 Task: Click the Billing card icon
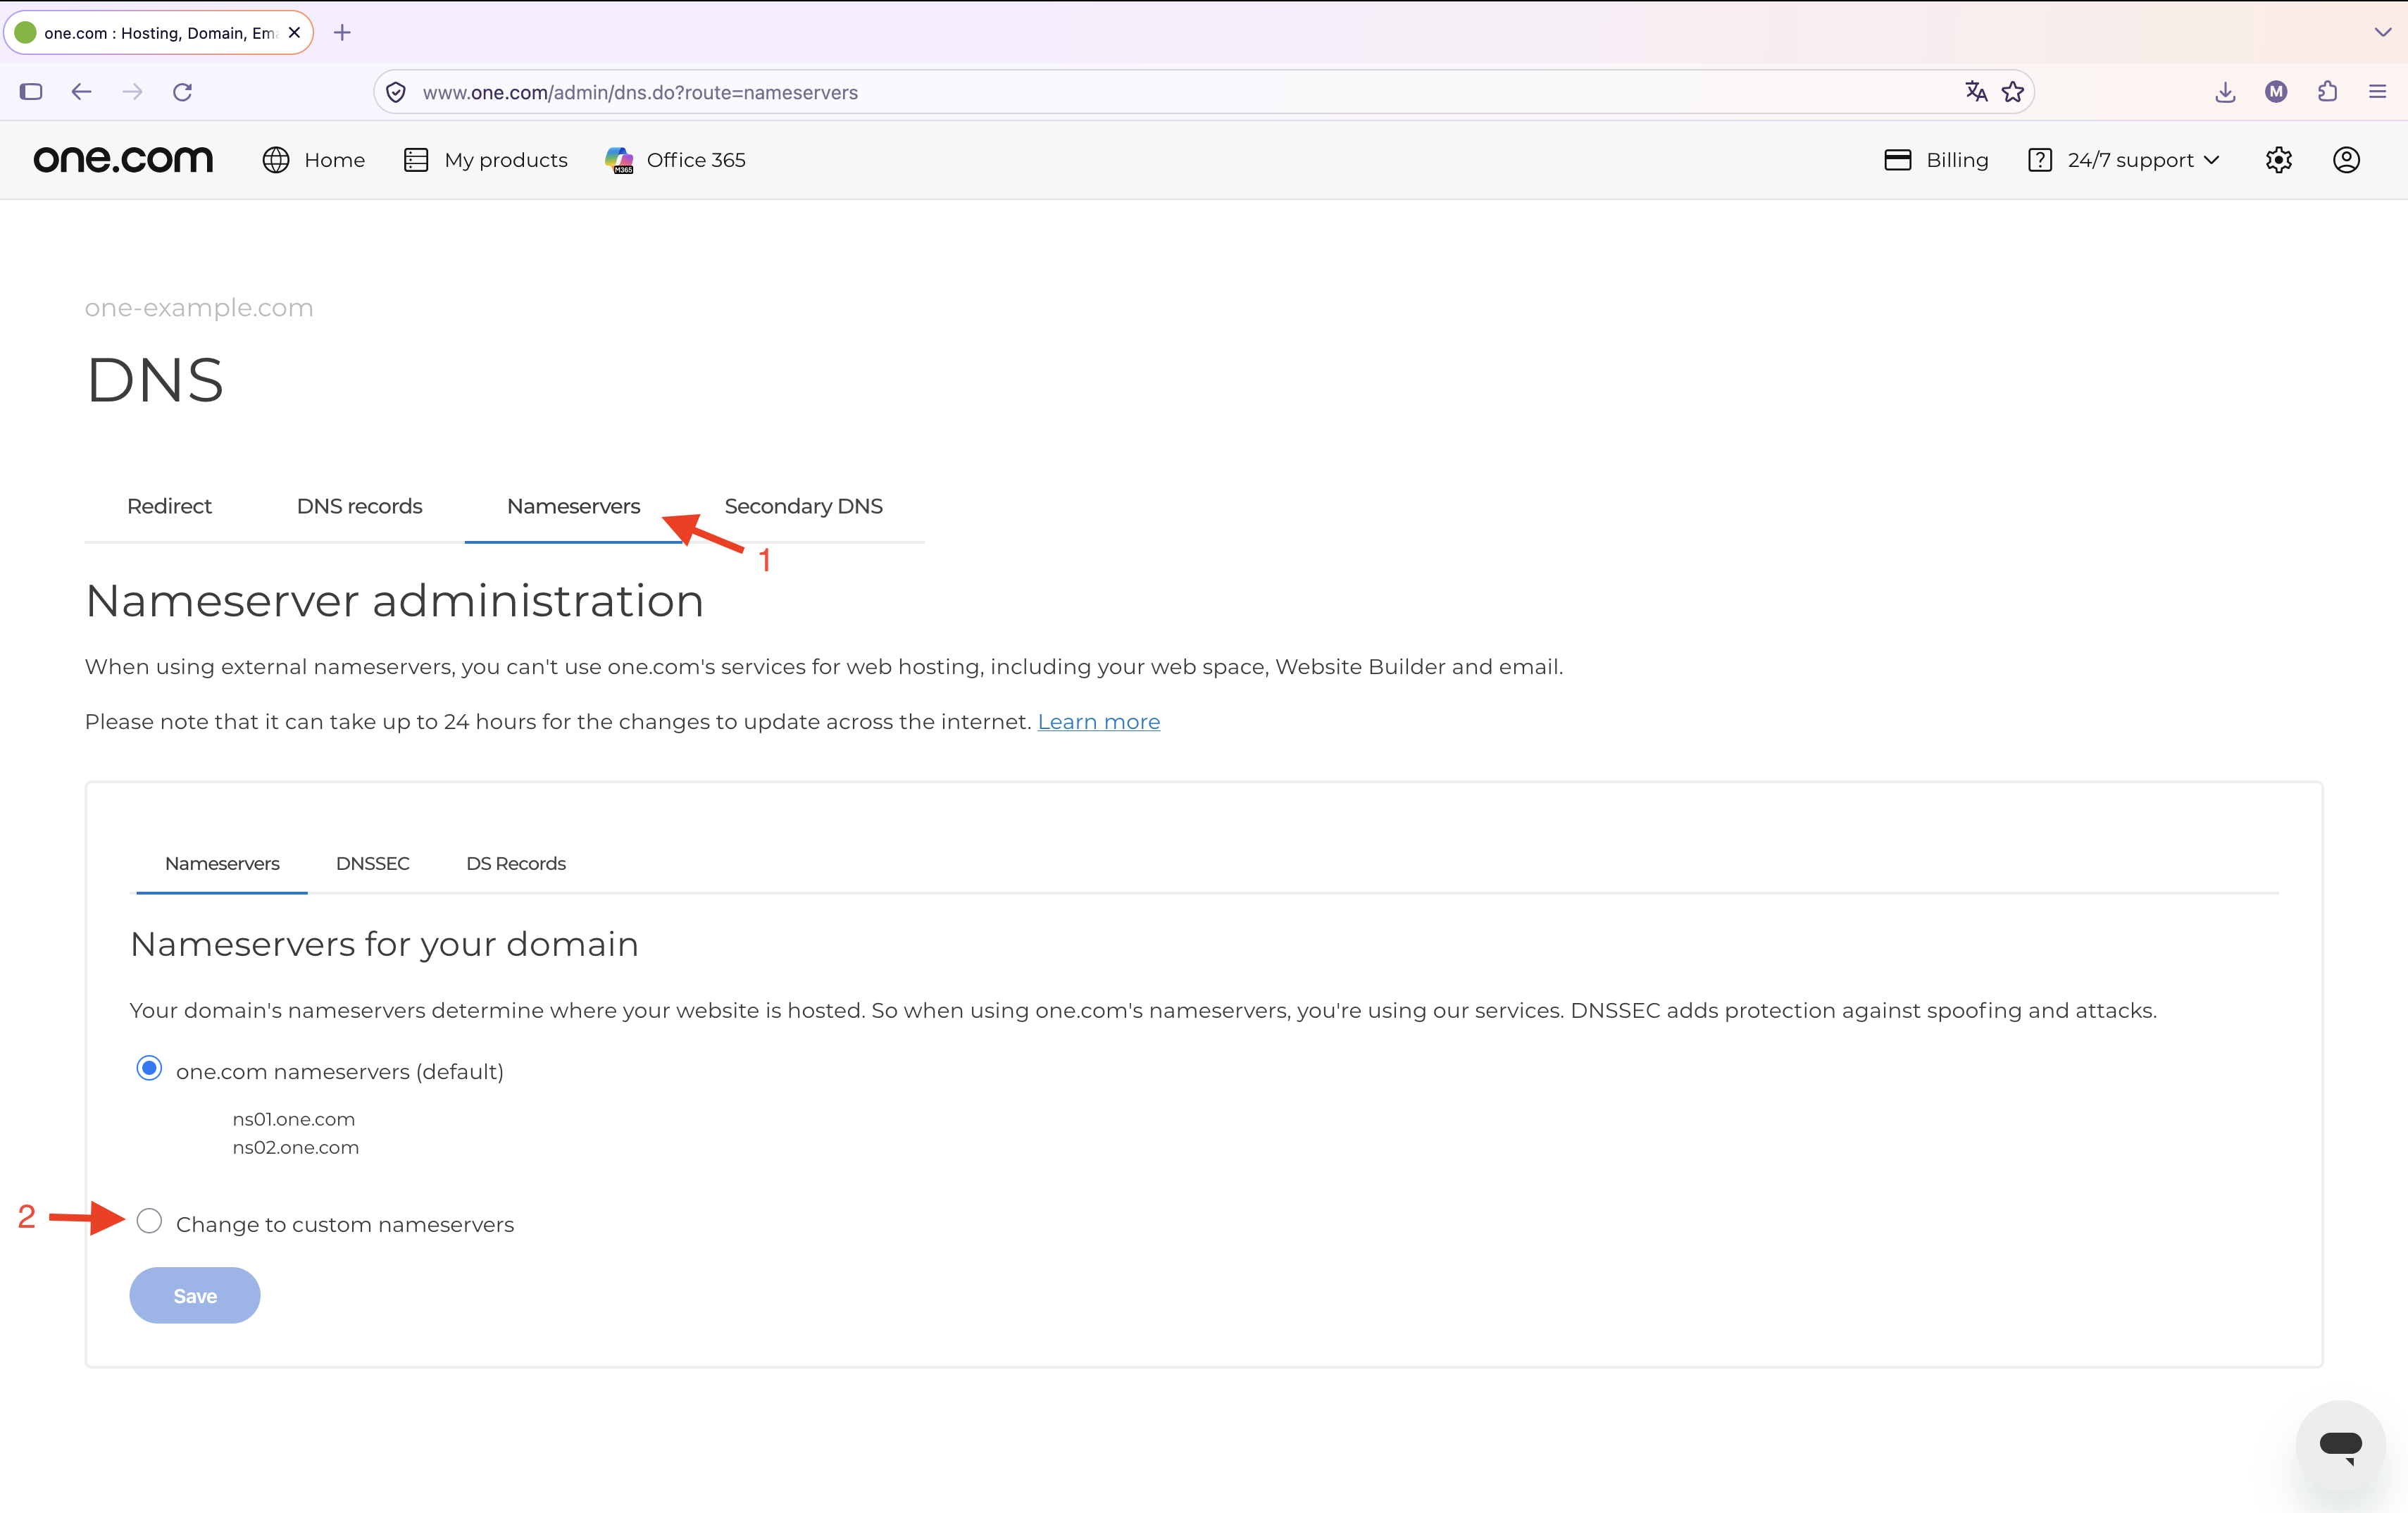[x=1897, y=160]
